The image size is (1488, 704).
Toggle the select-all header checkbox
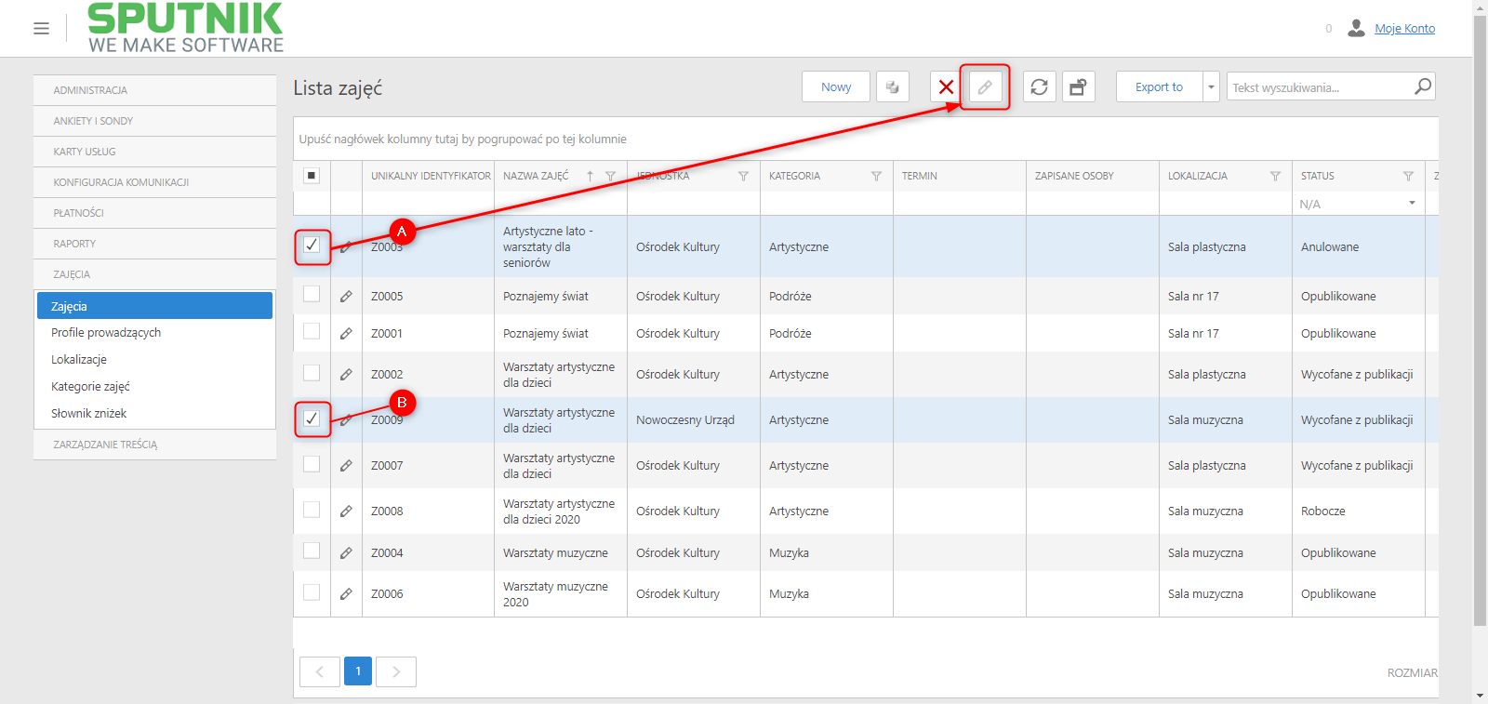pyautogui.click(x=312, y=175)
